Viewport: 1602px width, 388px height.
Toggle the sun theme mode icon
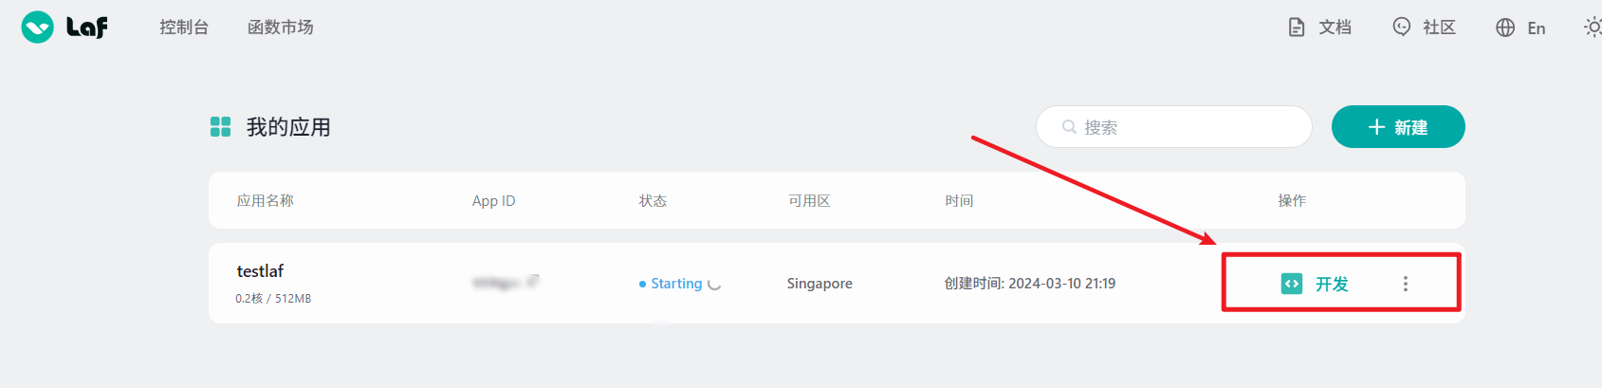1593,28
